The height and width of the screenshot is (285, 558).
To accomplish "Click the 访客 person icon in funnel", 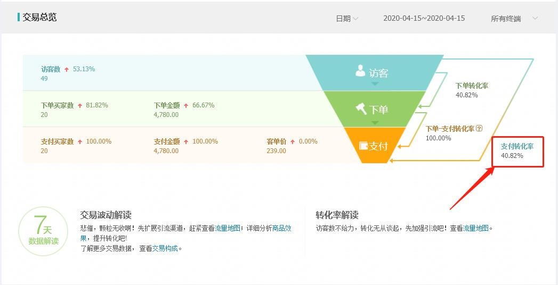I will [x=360, y=71].
